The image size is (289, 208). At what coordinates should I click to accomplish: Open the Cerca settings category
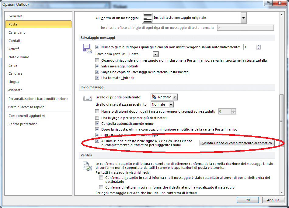(x=38, y=65)
